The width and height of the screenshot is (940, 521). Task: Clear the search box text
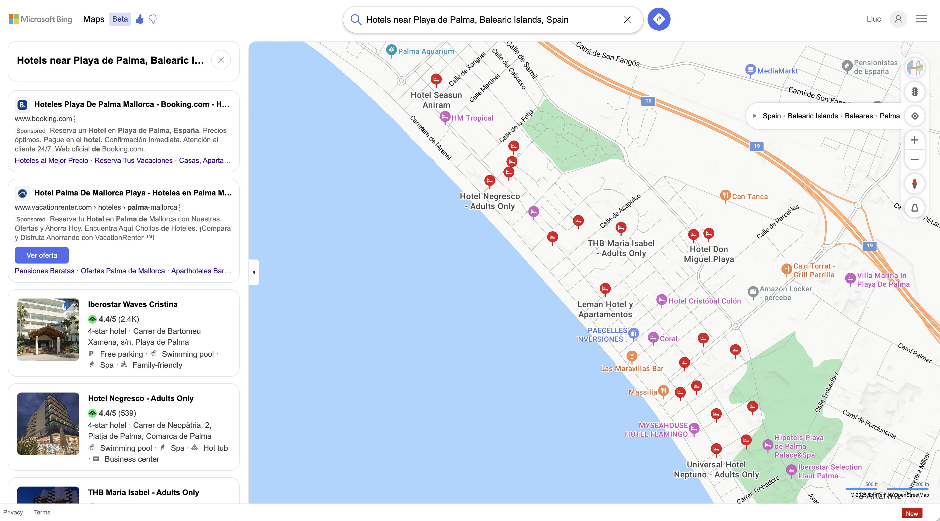[x=627, y=20]
